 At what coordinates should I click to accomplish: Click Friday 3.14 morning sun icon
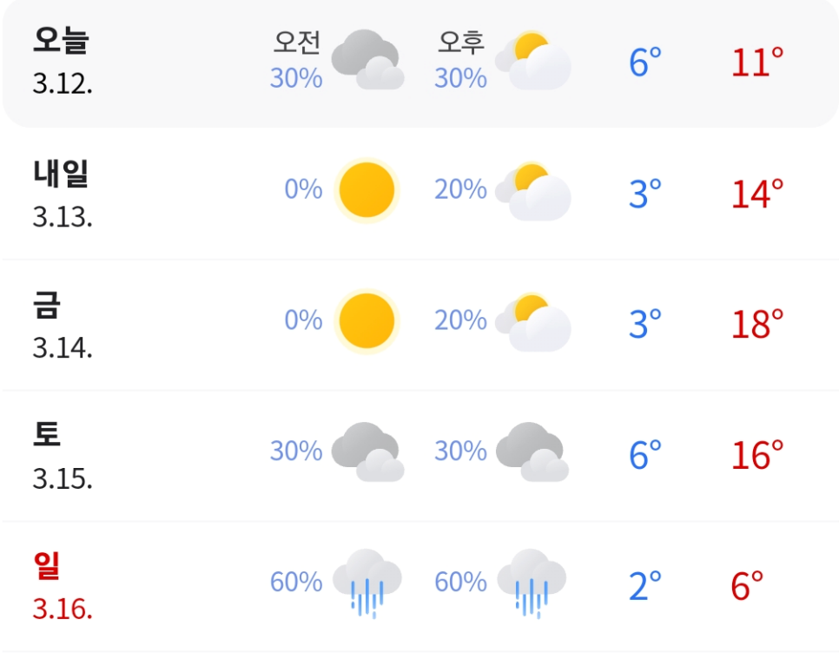(x=367, y=321)
